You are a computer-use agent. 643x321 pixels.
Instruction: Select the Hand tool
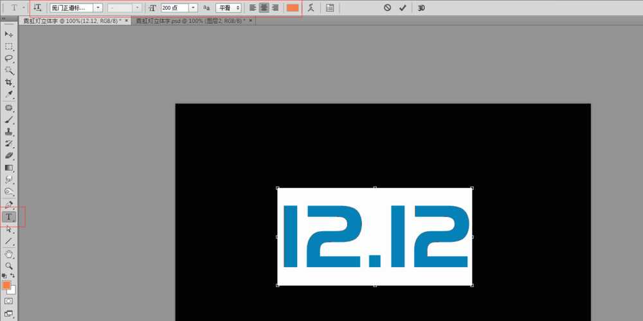[9, 254]
